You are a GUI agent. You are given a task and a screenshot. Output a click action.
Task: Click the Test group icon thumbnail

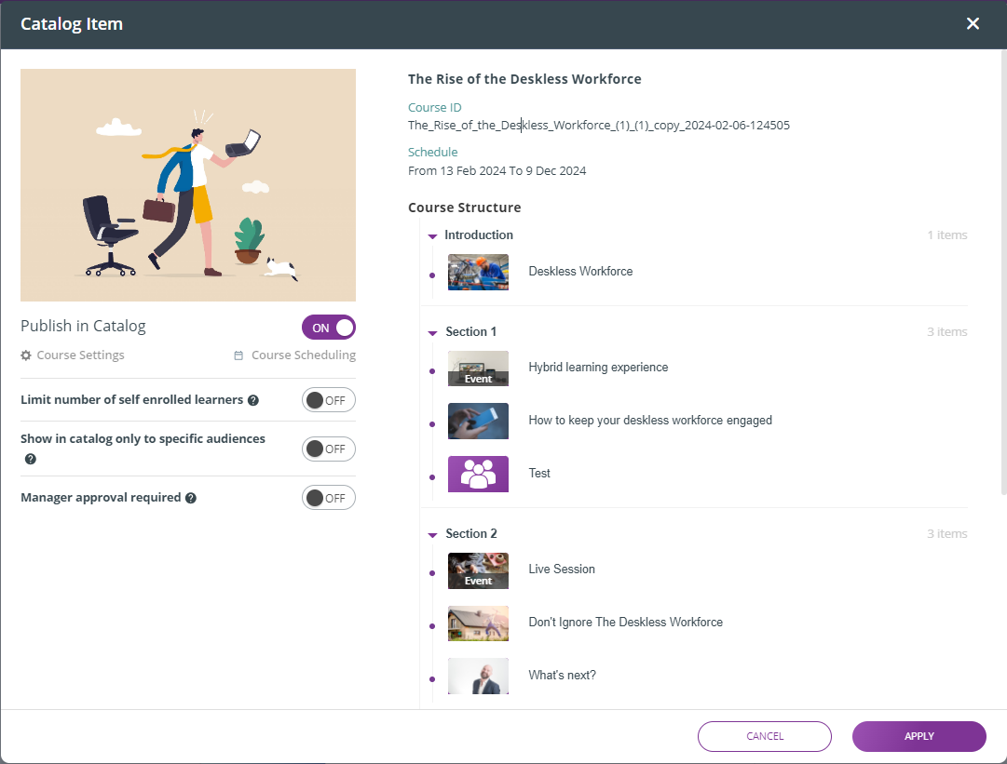[x=478, y=474]
